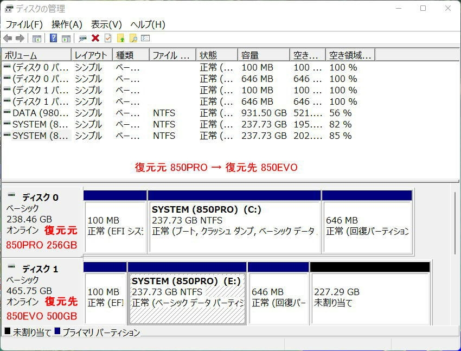Image resolution: width=461 pixels, height=351 pixels.
Task: Open the ファイル(F) menu
Action: click(x=24, y=24)
